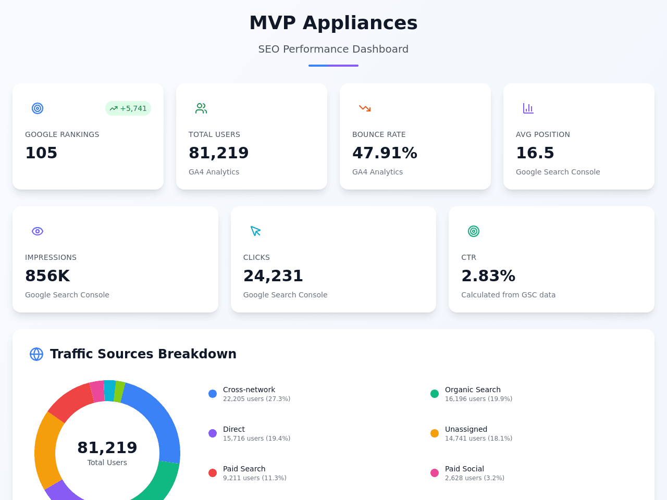Click the Paid Search legend label

[244, 469]
